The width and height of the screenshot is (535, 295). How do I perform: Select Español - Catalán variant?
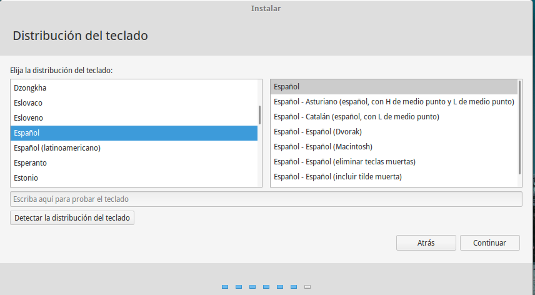356,117
